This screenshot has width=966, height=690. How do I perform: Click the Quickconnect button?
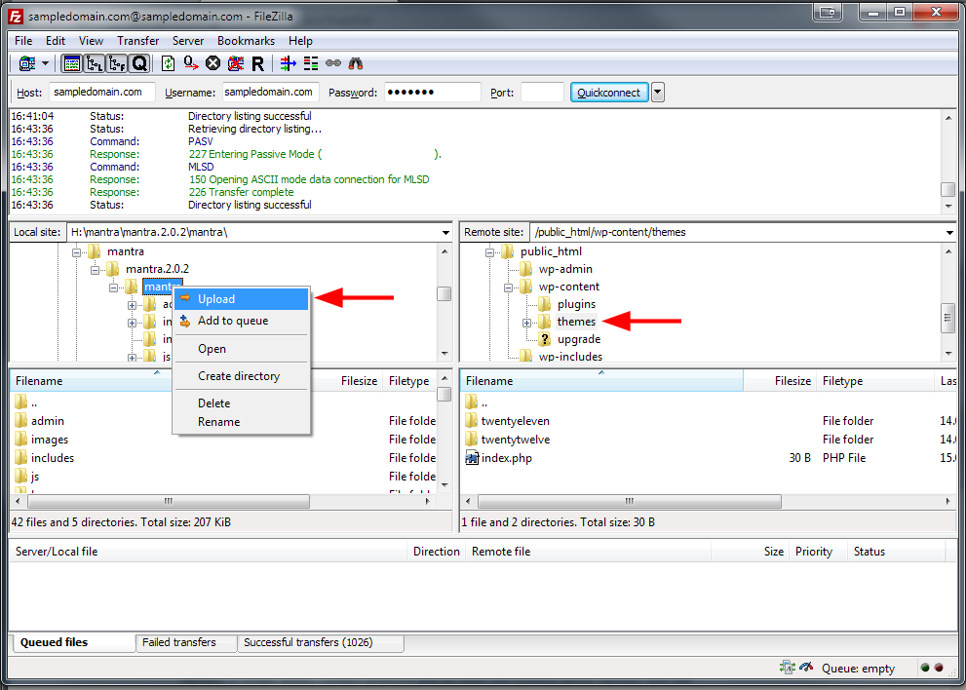pyautogui.click(x=609, y=93)
